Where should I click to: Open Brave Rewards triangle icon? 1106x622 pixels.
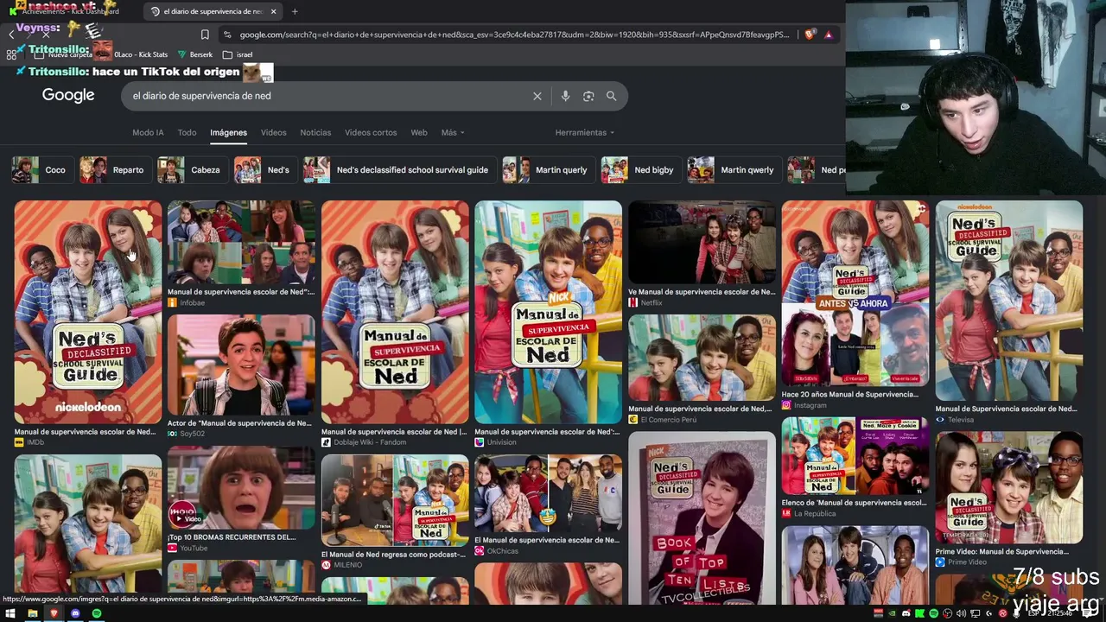(828, 35)
